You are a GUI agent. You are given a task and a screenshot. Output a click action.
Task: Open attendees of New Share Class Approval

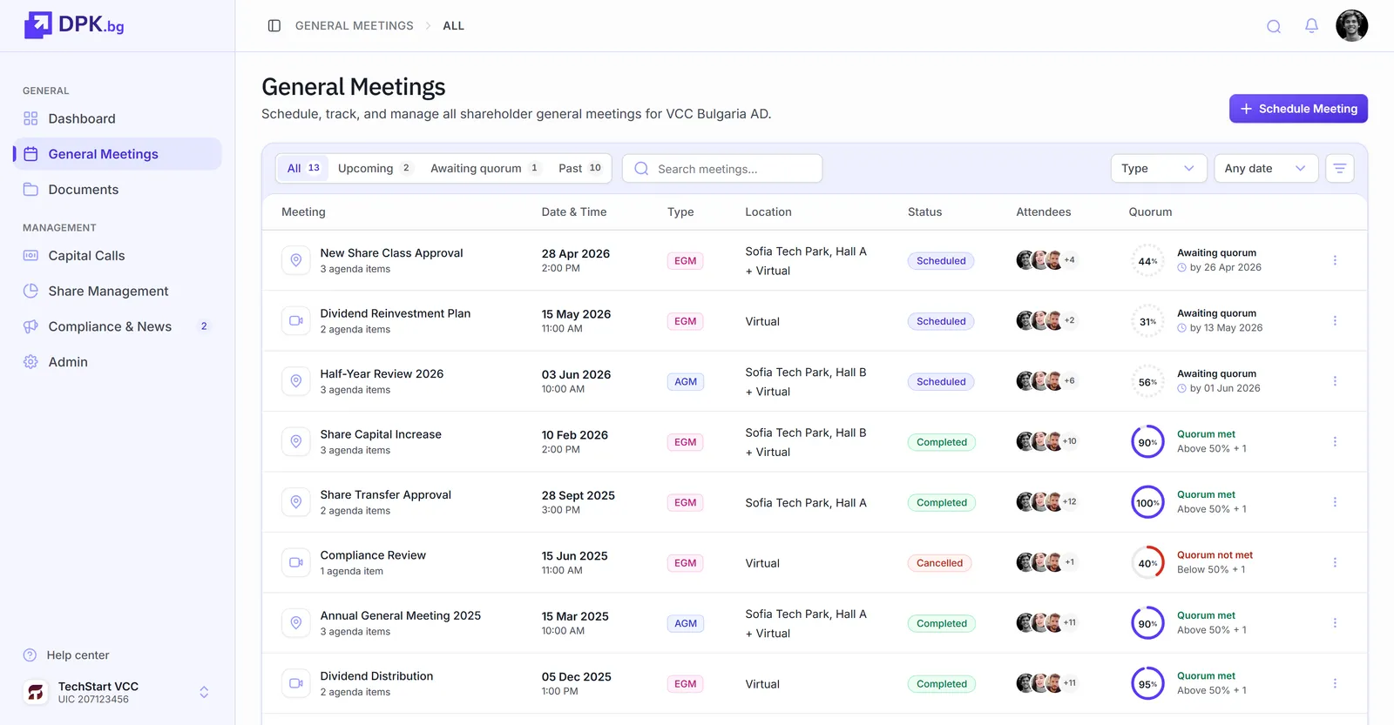coord(1046,260)
